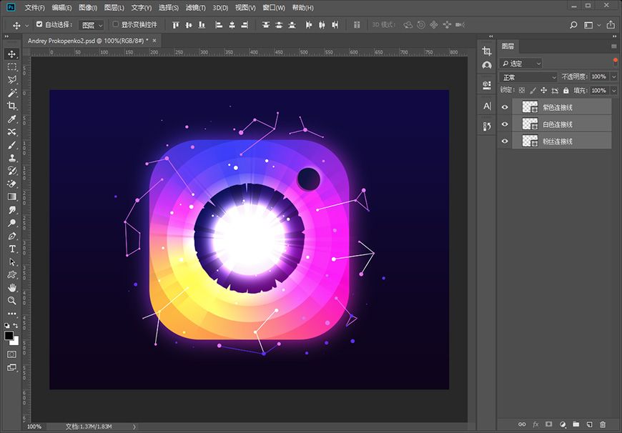Enable Show Transform Controls checkbox
The width and height of the screenshot is (622, 433).
pos(115,24)
